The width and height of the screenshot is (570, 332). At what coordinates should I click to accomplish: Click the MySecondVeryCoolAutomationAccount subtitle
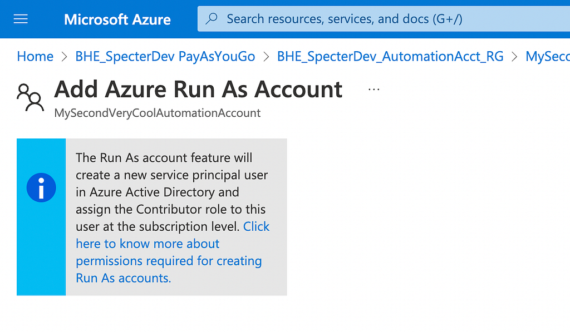click(158, 113)
